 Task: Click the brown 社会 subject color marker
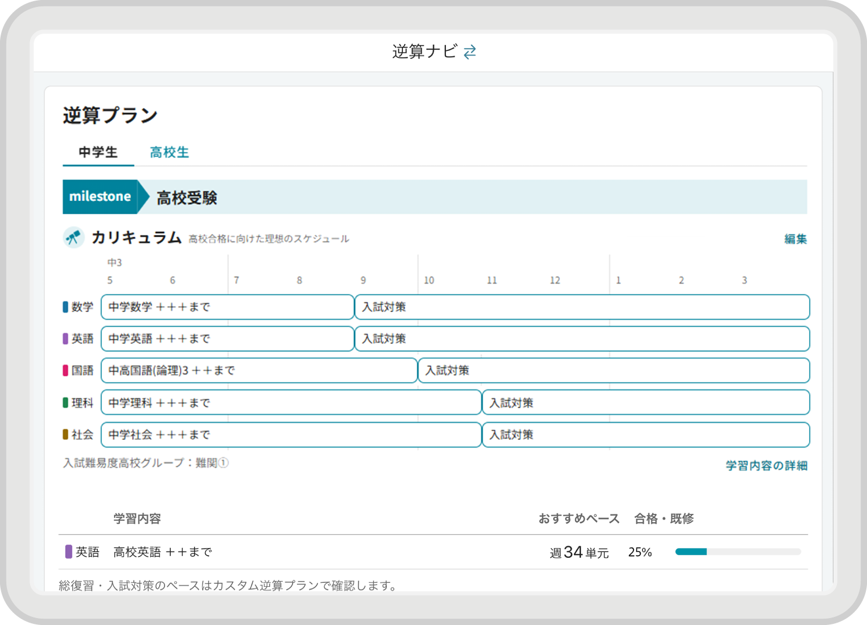(x=65, y=434)
